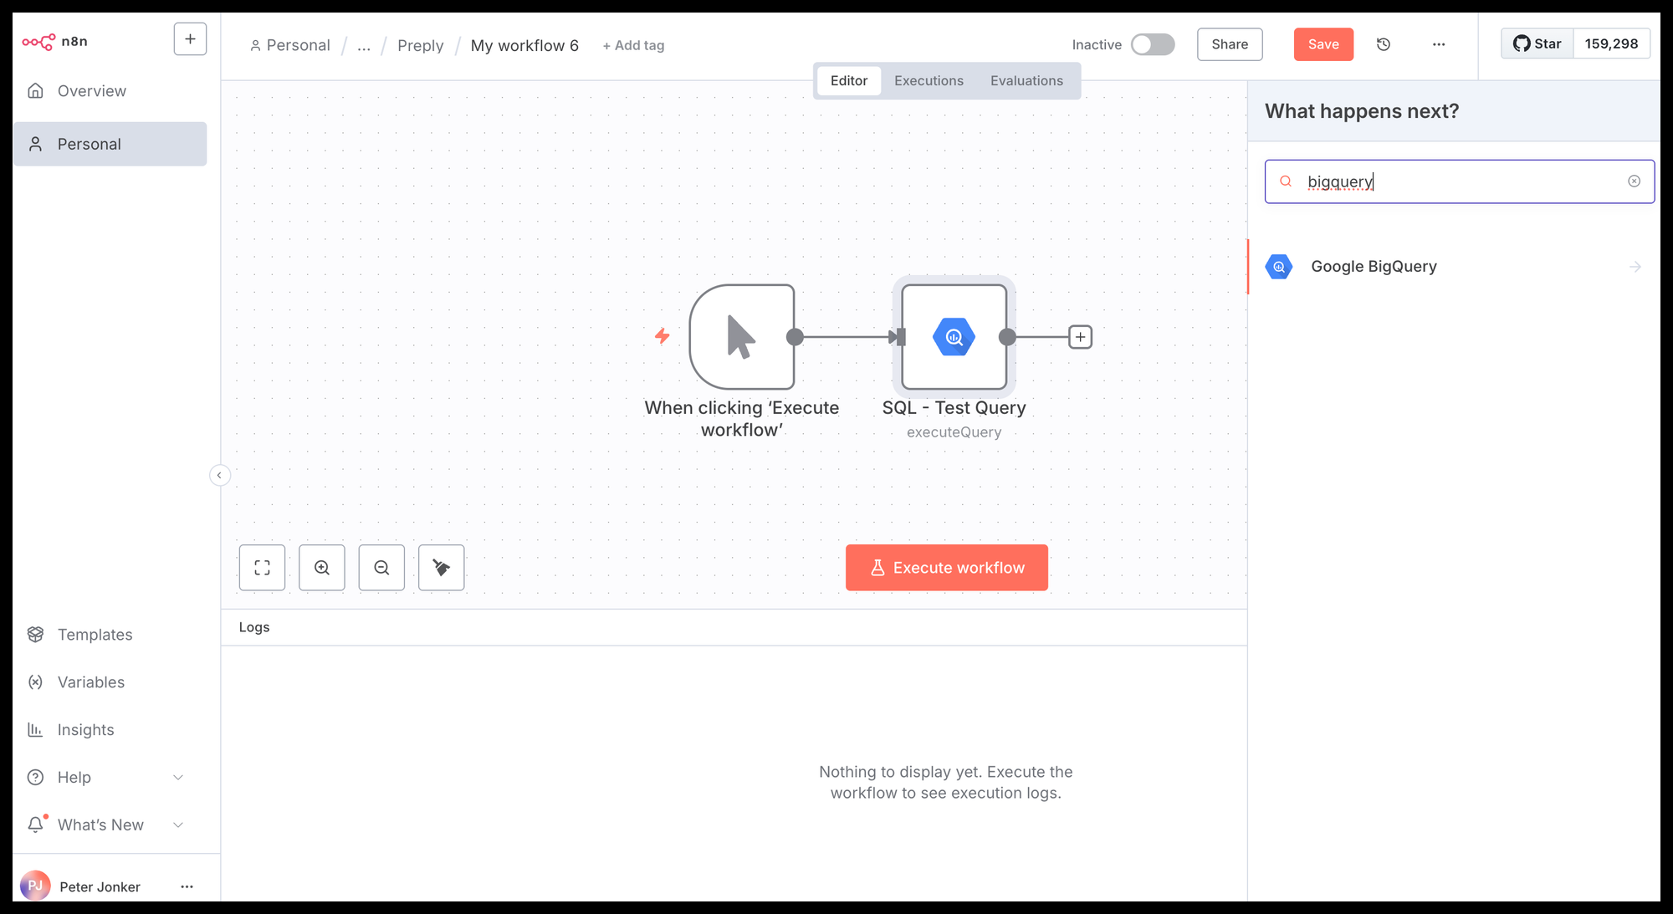Switch to the Evaluations tab

(x=1026, y=81)
